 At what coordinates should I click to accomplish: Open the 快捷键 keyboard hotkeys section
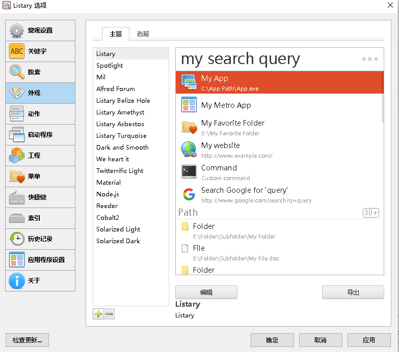pyautogui.click(x=40, y=197)
